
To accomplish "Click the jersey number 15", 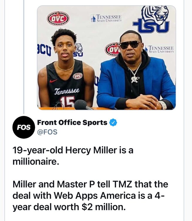I will click(67, 101).
